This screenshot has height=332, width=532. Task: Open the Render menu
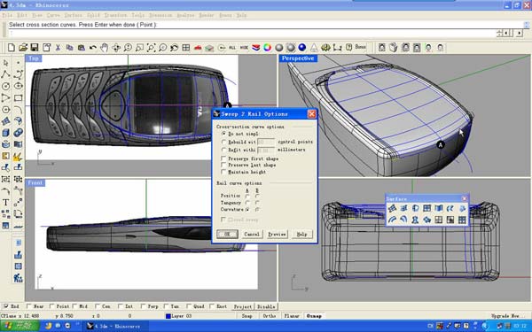[x=207, y=15]
